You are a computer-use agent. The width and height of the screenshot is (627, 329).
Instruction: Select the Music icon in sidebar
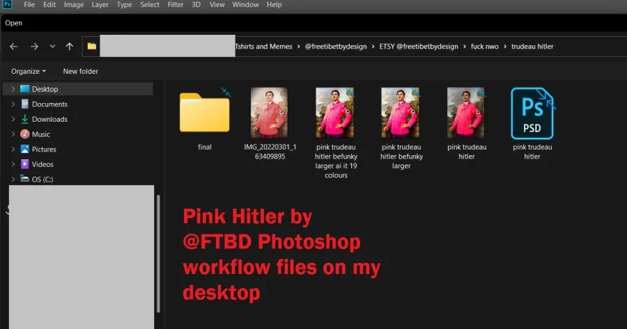[25, 134]
